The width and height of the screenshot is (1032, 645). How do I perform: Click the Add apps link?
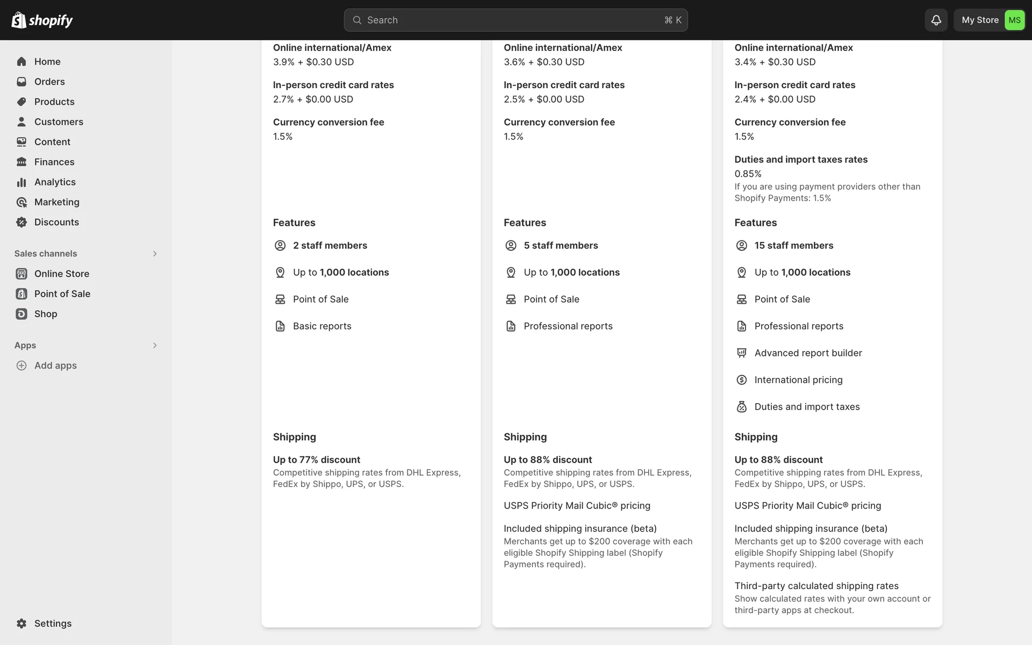(55, 365)
